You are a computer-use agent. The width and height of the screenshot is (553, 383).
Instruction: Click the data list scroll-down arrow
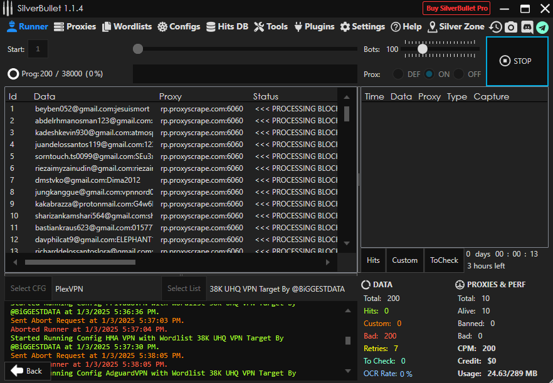click(347, 243)
